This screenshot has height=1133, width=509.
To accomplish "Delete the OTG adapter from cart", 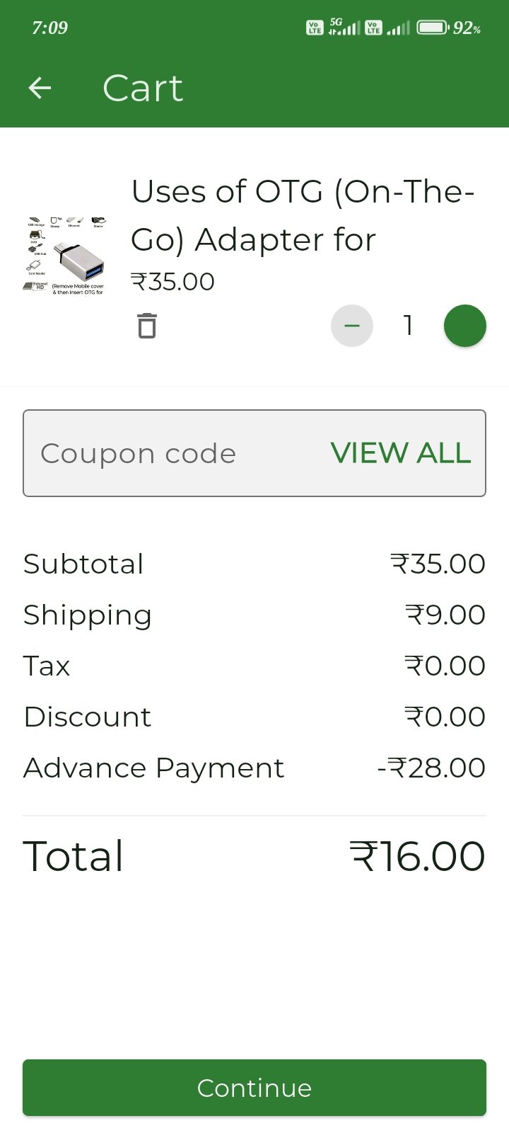I will [x=147, y=326].
